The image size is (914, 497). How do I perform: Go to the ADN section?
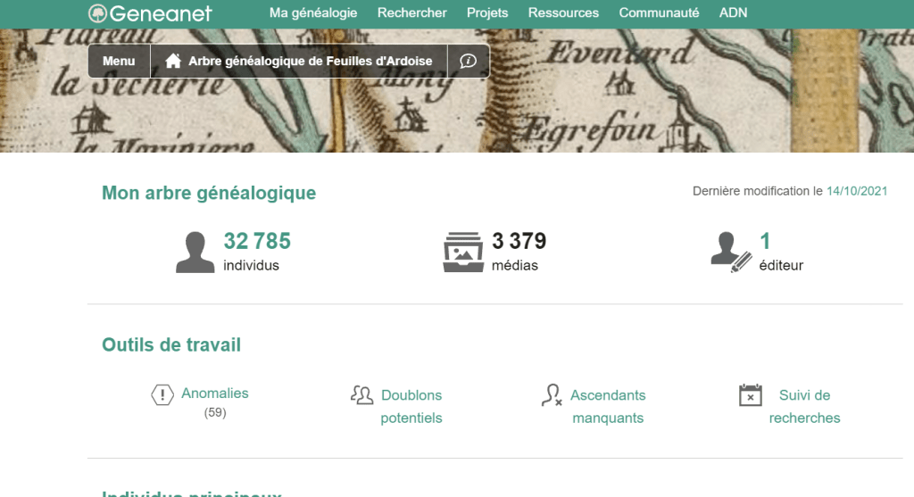click(x=733, y=13)
